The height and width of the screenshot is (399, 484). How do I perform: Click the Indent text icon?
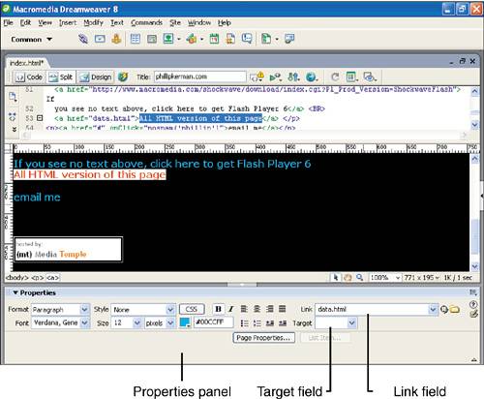pos(283,323)
